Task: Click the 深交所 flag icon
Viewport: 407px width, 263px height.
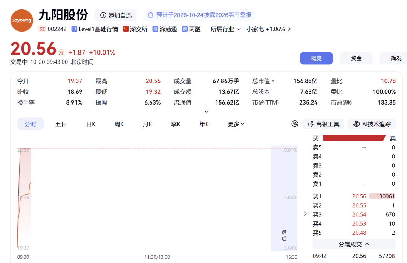Action: pyautogui.click(x=125, y=29)
